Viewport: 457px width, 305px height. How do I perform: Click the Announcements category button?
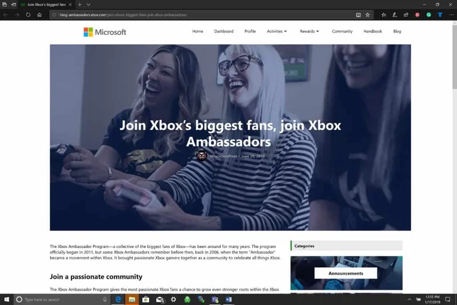pos(346,273)
